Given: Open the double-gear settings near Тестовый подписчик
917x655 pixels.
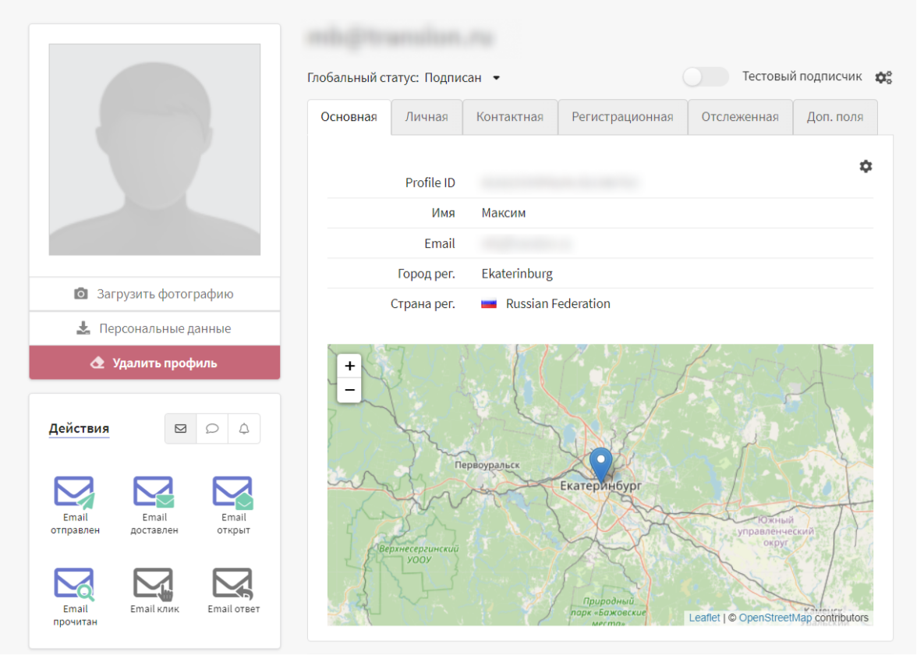Looking at the screenshot, I should (x=883, y=77).
